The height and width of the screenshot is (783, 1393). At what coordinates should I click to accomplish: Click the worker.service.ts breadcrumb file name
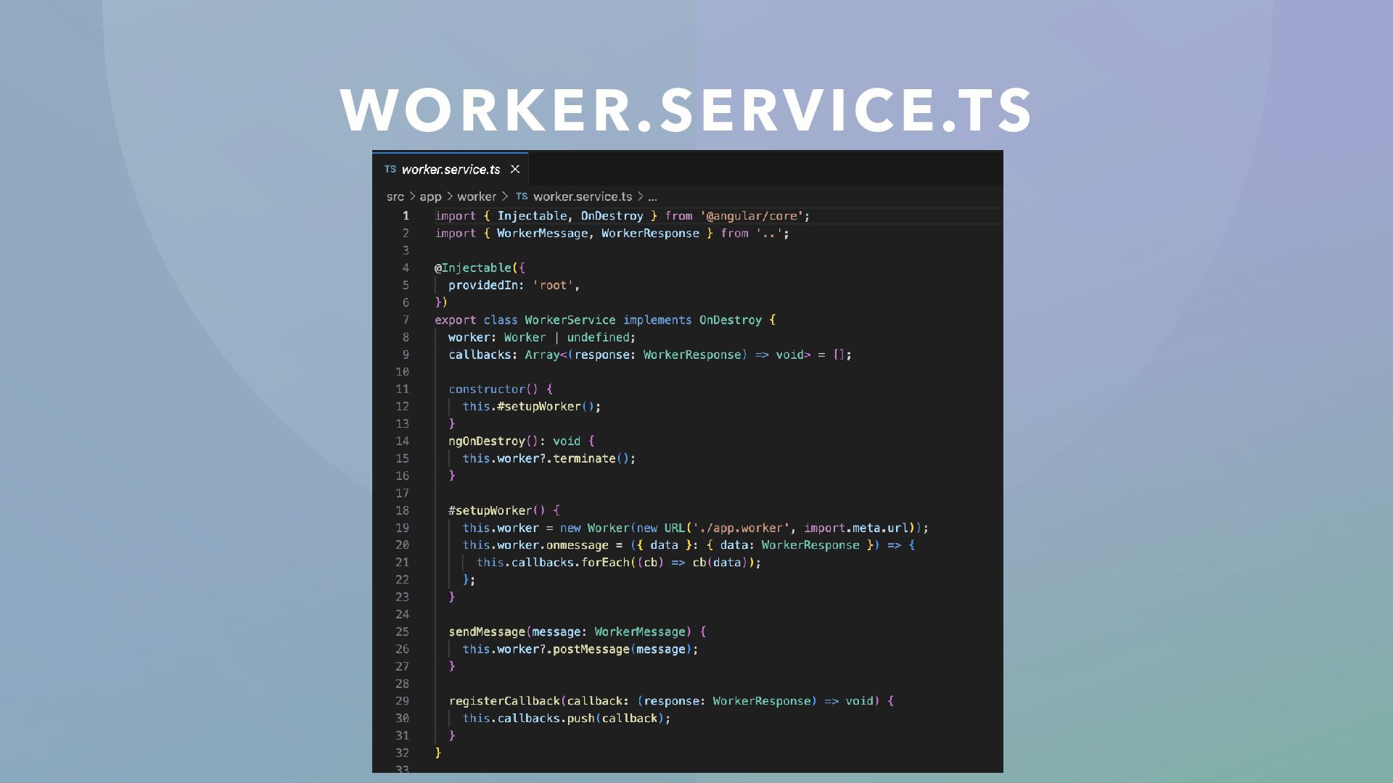[x=582, y=196]
